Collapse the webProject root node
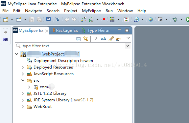The width and height of the screenshot is (189, 123). pos(17,54)
